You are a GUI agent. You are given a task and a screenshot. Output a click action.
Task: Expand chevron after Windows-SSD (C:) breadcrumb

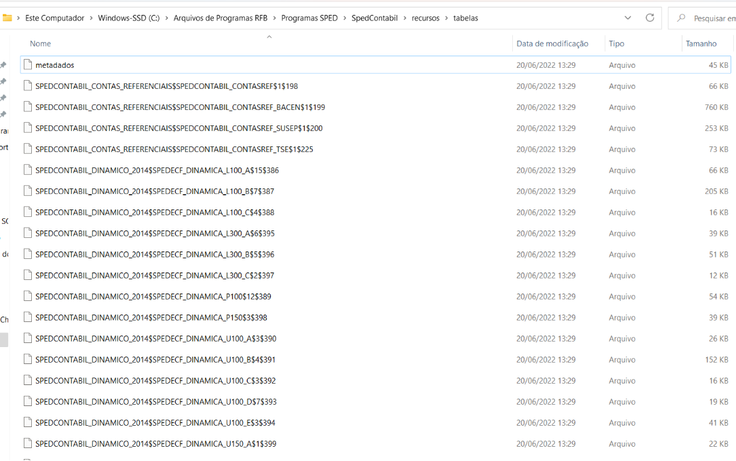[167, 18]
